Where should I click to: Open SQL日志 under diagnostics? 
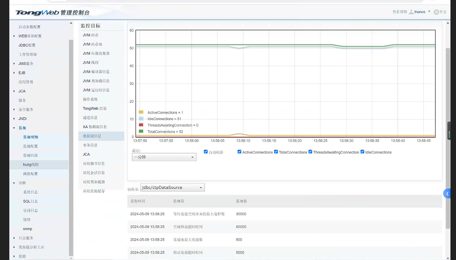tap(30, 201)
